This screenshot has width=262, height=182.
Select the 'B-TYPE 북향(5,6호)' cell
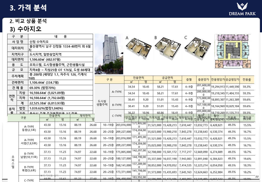29,169
